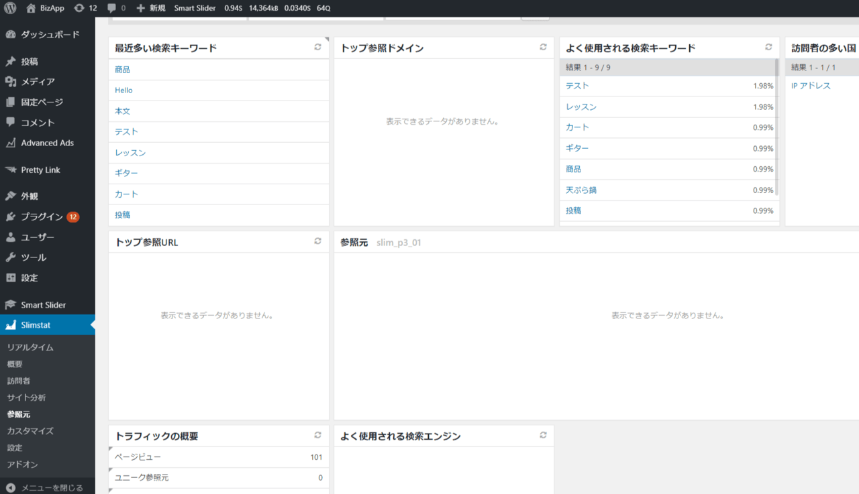This screenshot has width=859, height=494.
Task: Click Hello in recent keywords list
Action: pos(124,90)
